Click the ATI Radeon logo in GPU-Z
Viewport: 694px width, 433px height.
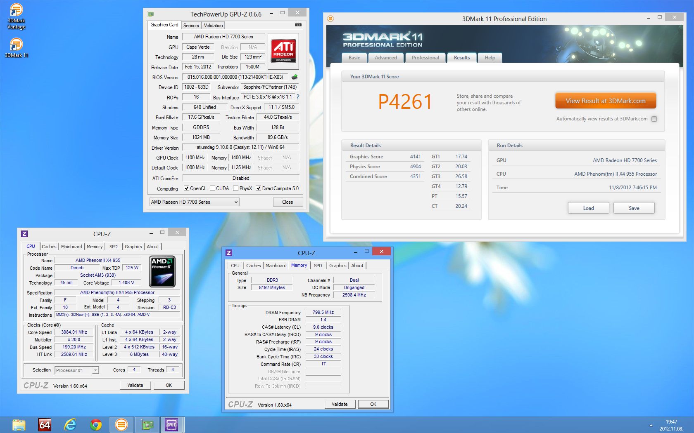pyautogui.click(x=283, y=51)
